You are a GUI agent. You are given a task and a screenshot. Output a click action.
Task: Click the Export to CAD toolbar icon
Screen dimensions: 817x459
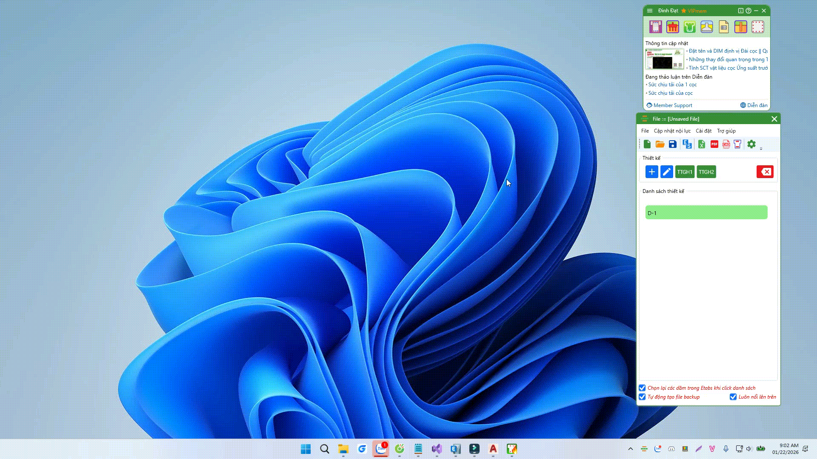coord(726,144)
